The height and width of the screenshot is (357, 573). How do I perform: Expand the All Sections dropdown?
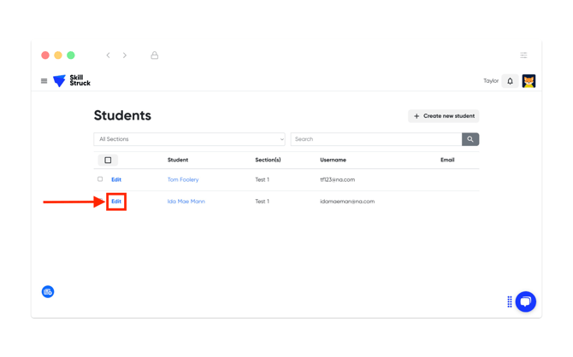pos(189,139)
